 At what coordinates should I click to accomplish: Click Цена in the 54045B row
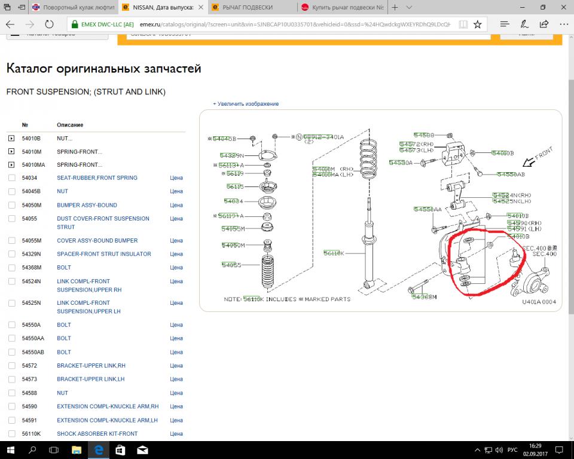(x=176, y=191)
